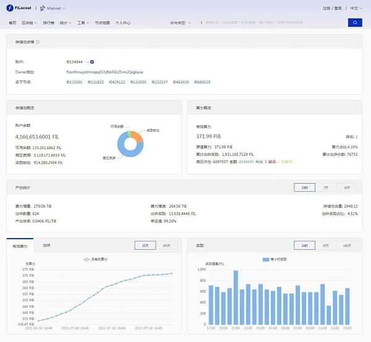This screenshot has height=342, width=371.
Task: Click the last data point on power line chart
Action: (x=171, y=273)
